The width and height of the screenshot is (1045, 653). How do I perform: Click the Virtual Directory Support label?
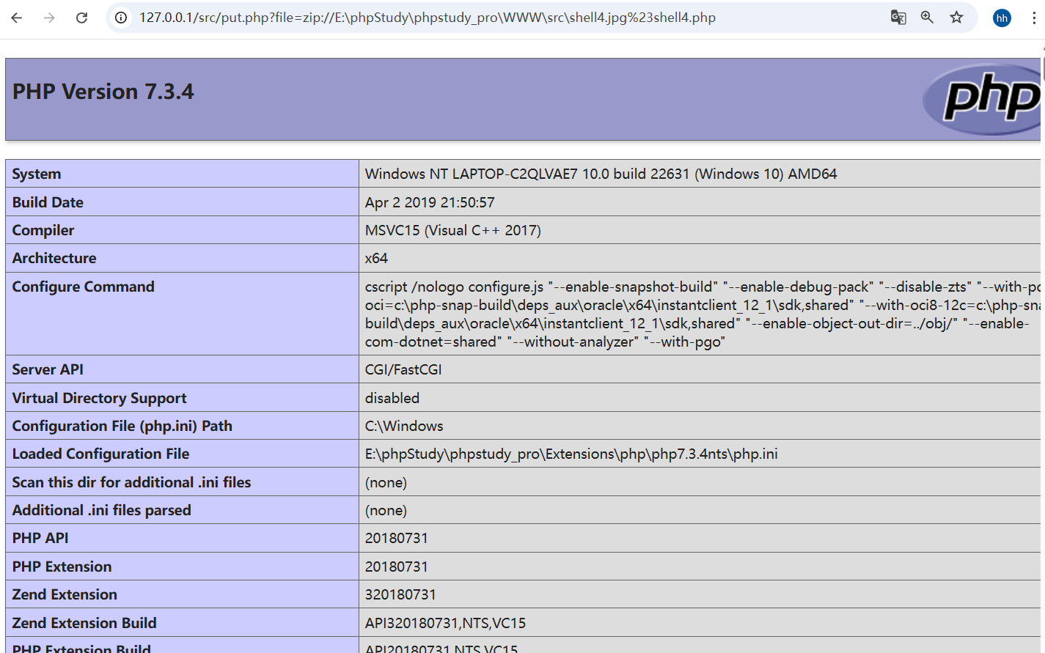pos(99,398)
